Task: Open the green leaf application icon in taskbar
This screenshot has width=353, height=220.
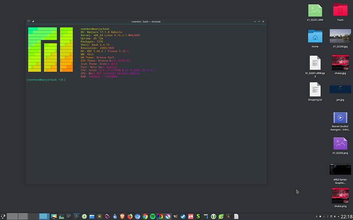Action: [x=221, y=217]
